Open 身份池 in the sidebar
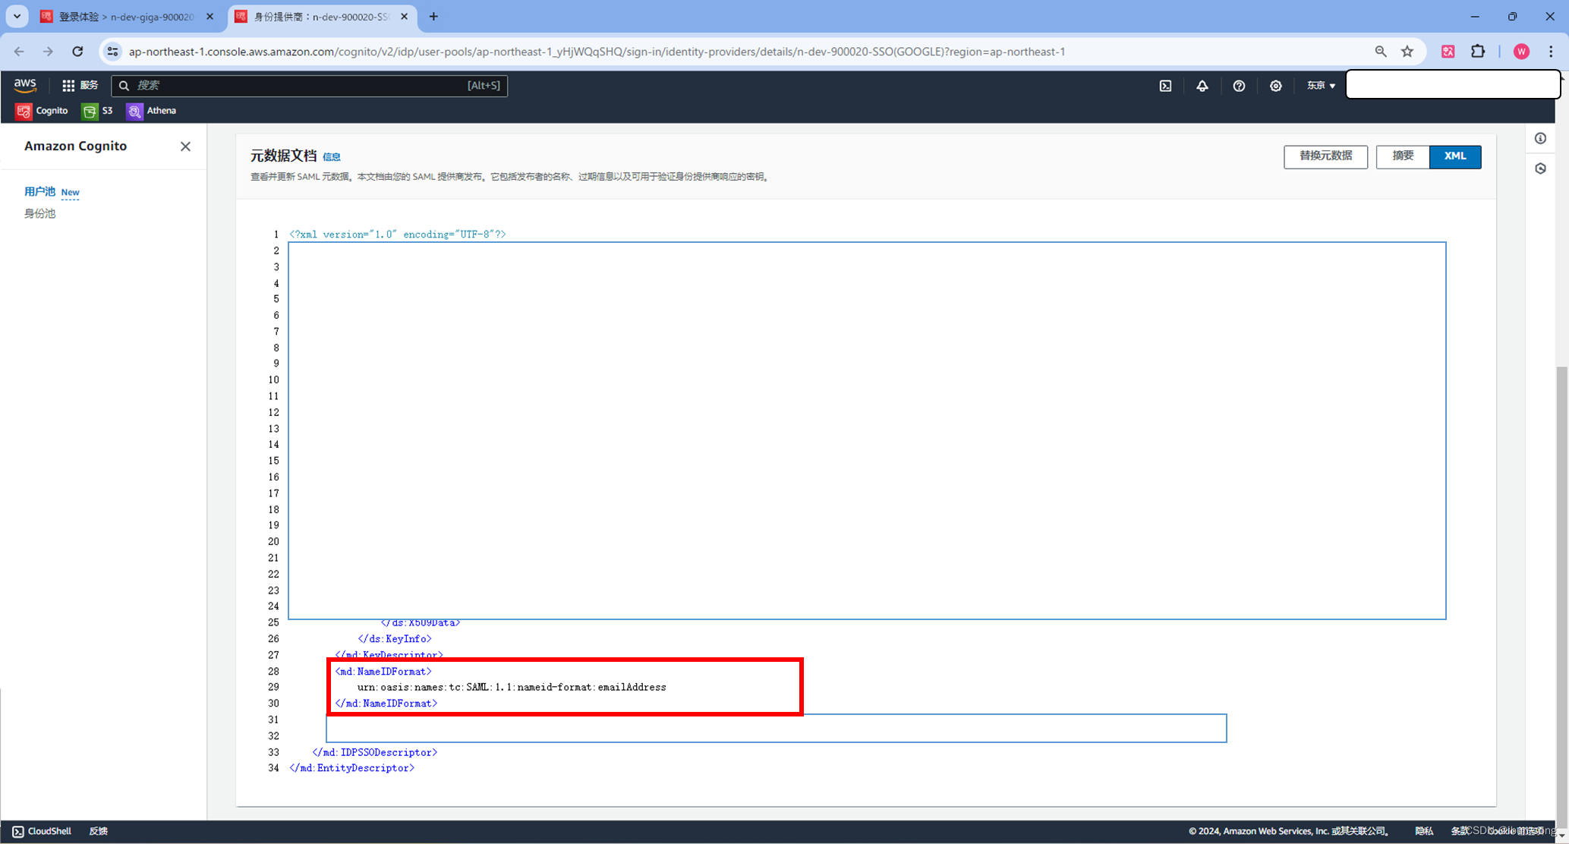 point(39,213)
